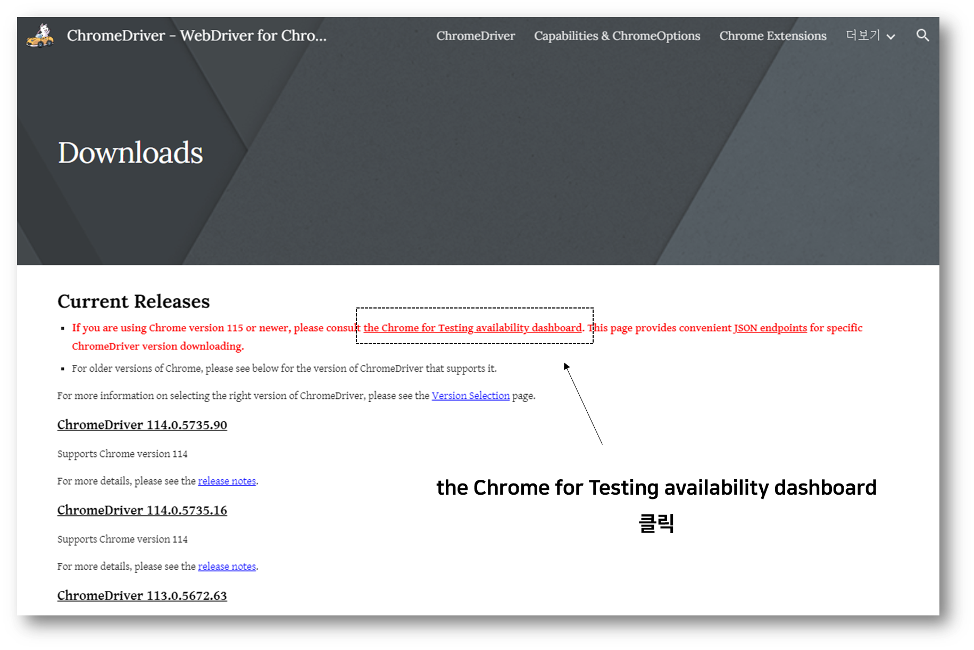Open release notes under ChromeDriver 114.0.5735.16

click(227, 566)
